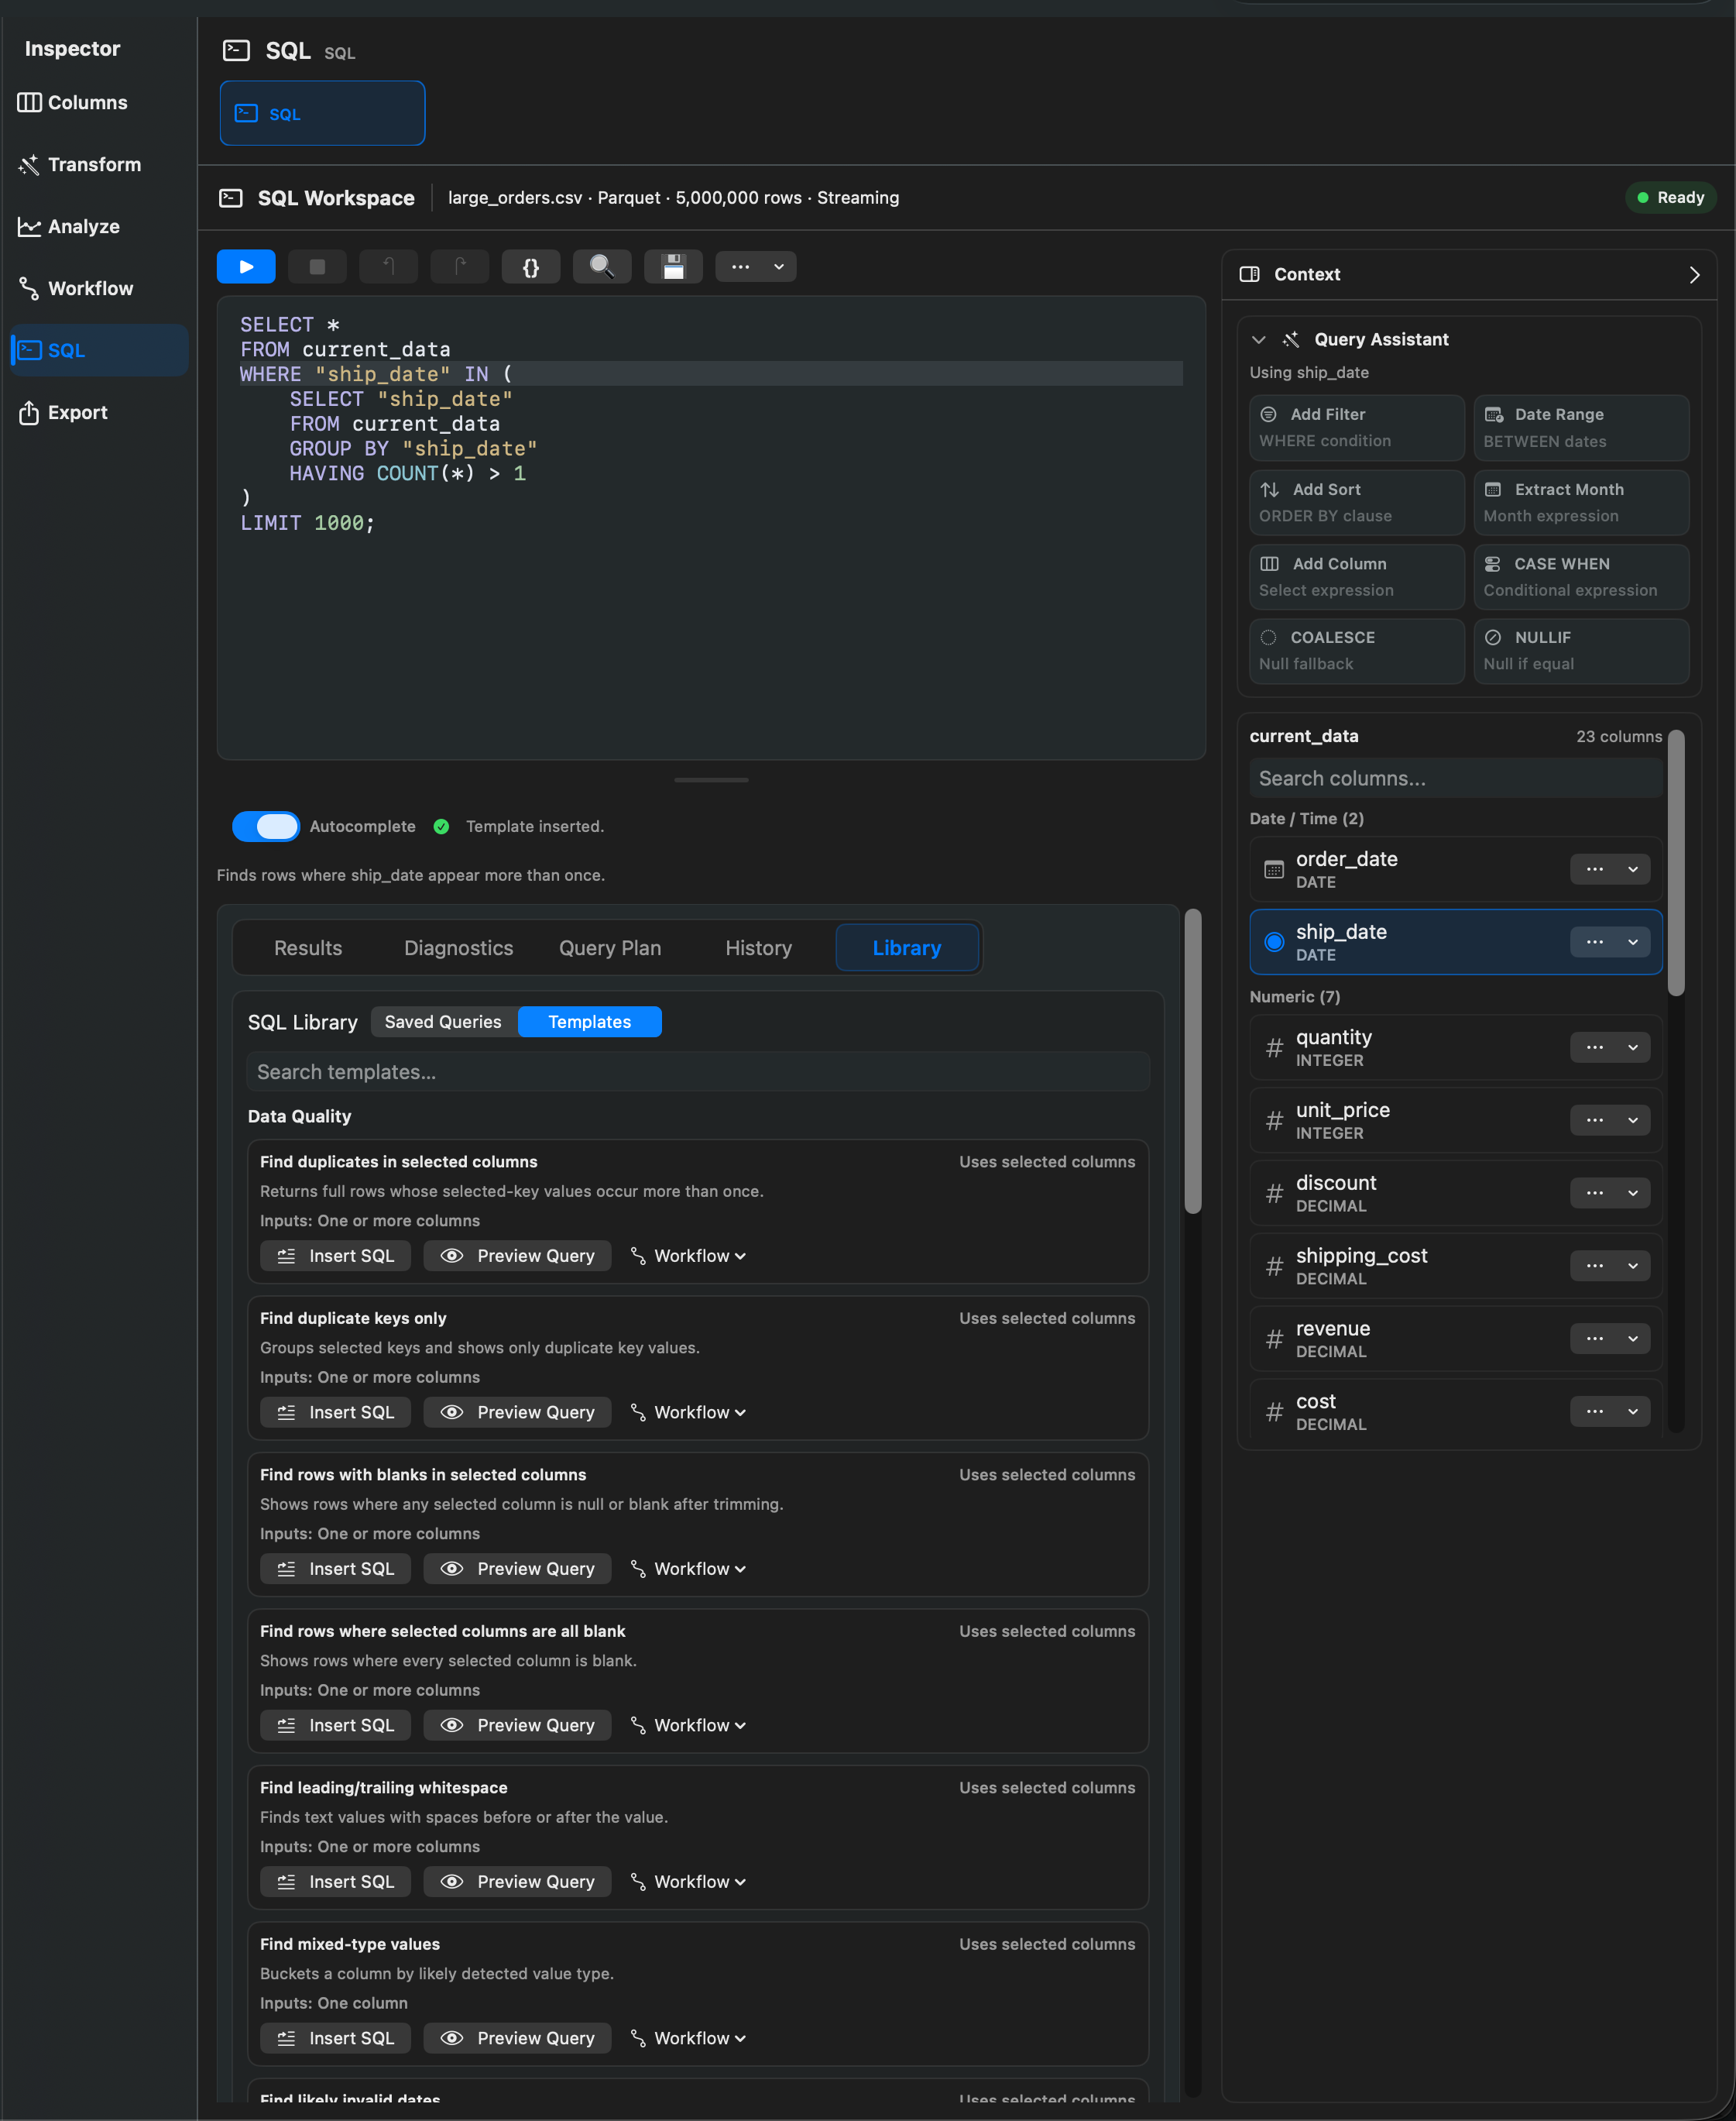The image size is (1736, 2121).
Task: Click the SQL tab chip at top
Action: [322, 113]
